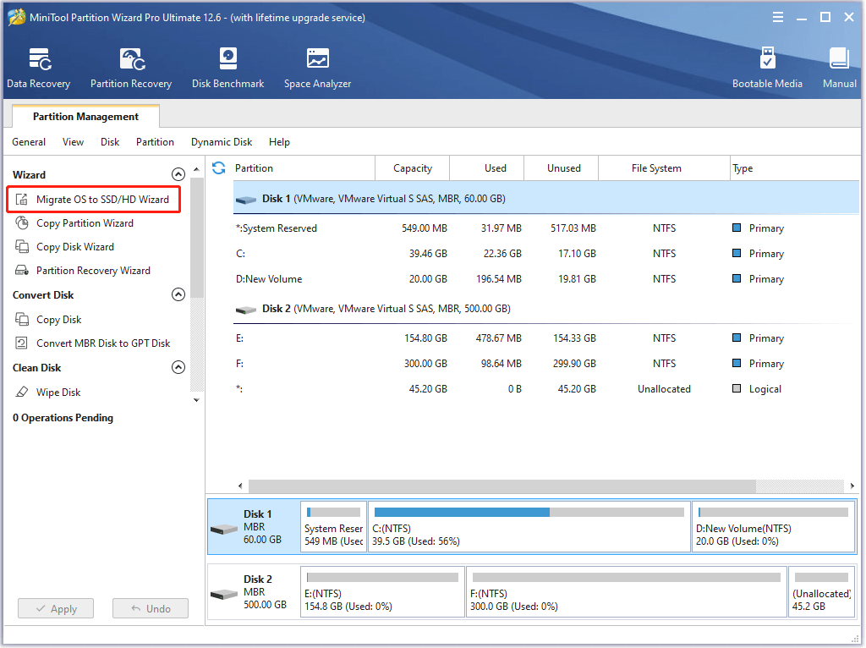866x648 pixels.
Task: Click the Partition Recovery Wizard icon
Action: coord(21,271)
